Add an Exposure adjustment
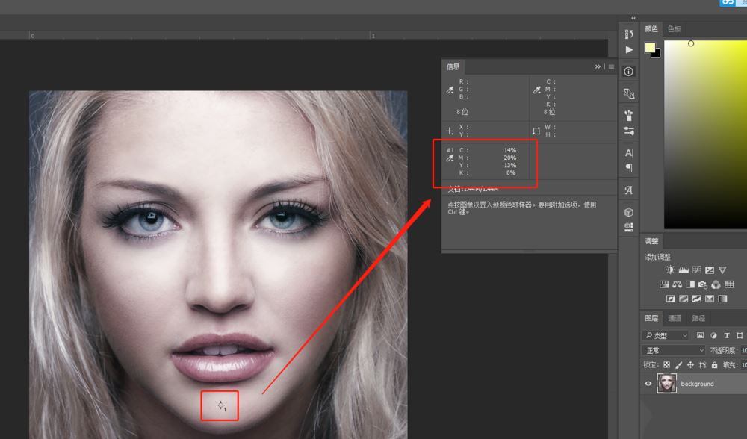 click(710, 270)
